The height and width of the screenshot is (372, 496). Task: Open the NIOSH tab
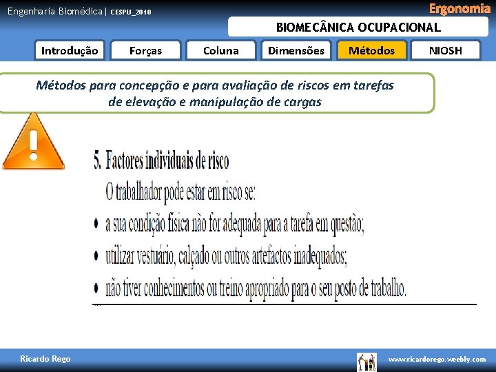pos(446,50)
